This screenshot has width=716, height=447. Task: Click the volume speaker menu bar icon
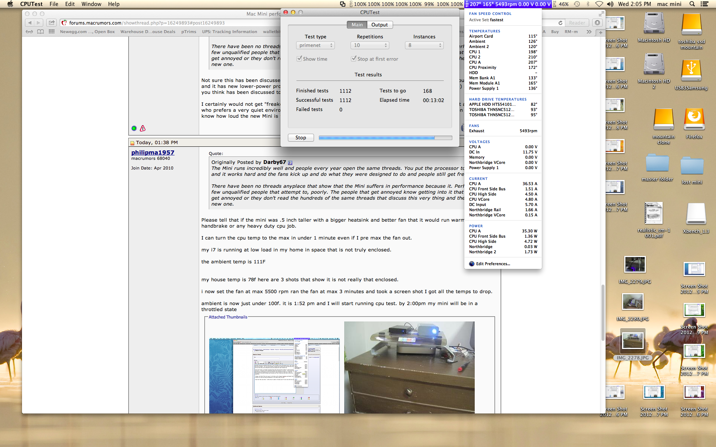coord(610,4)
